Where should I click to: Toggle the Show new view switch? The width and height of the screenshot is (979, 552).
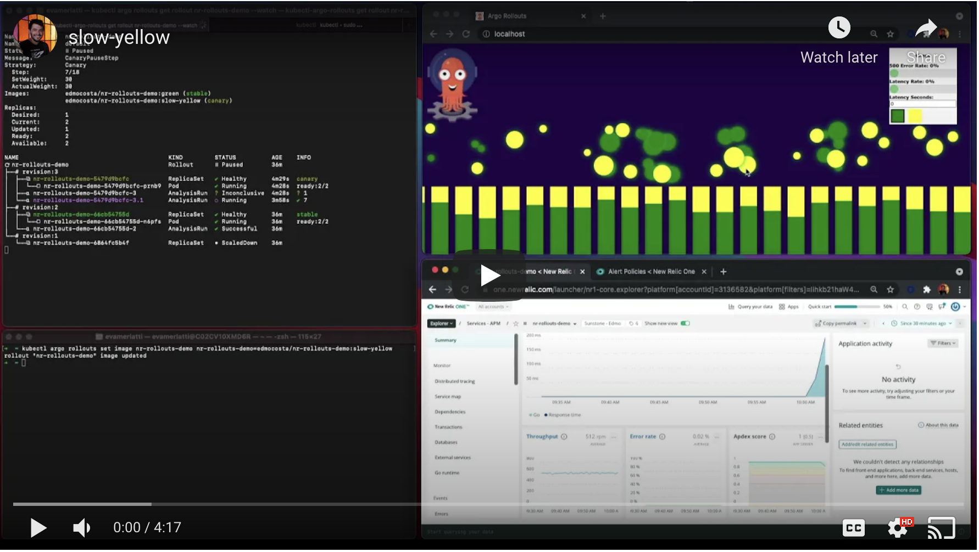(685, 323)
